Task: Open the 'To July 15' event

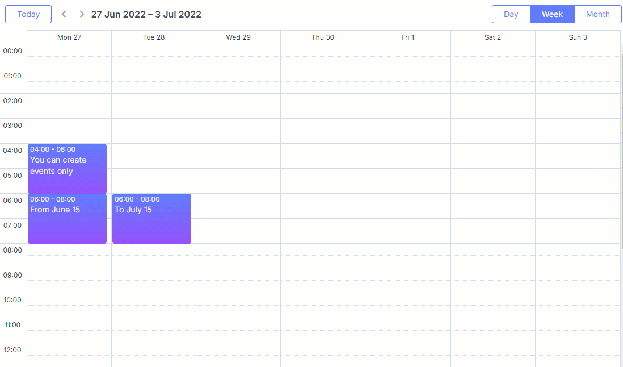Action: [x=151, y=219]
